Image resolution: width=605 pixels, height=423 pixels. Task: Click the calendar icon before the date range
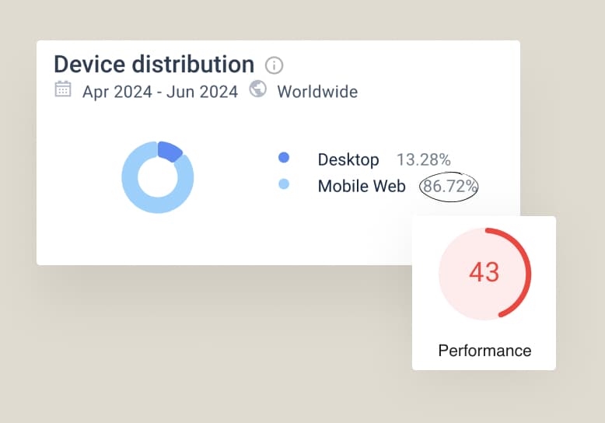(x=63, y=89)
